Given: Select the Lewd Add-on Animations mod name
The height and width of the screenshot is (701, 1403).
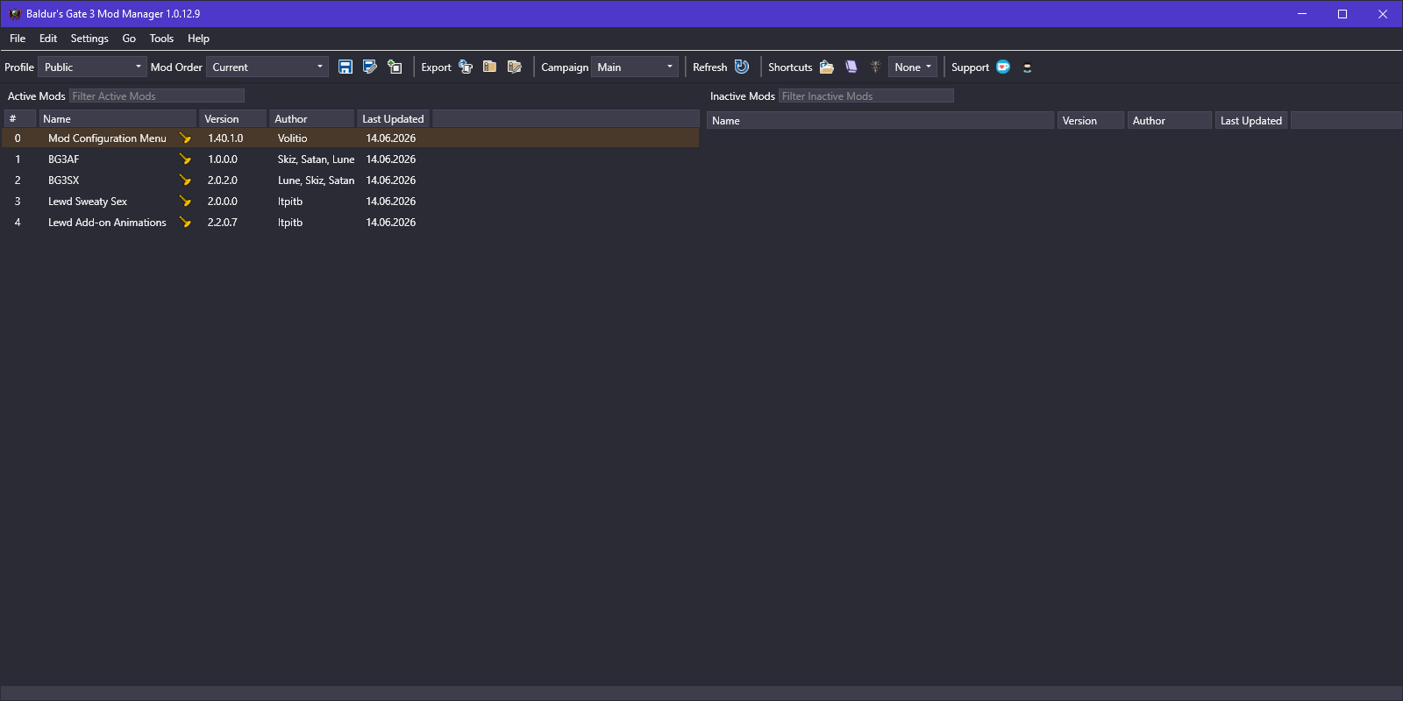Looking at the screenshot, I should pyautogui.click(x=107, y=223).
